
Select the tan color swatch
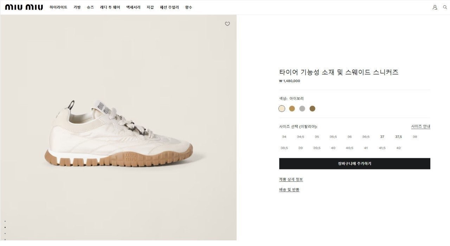tap(292, 108)
